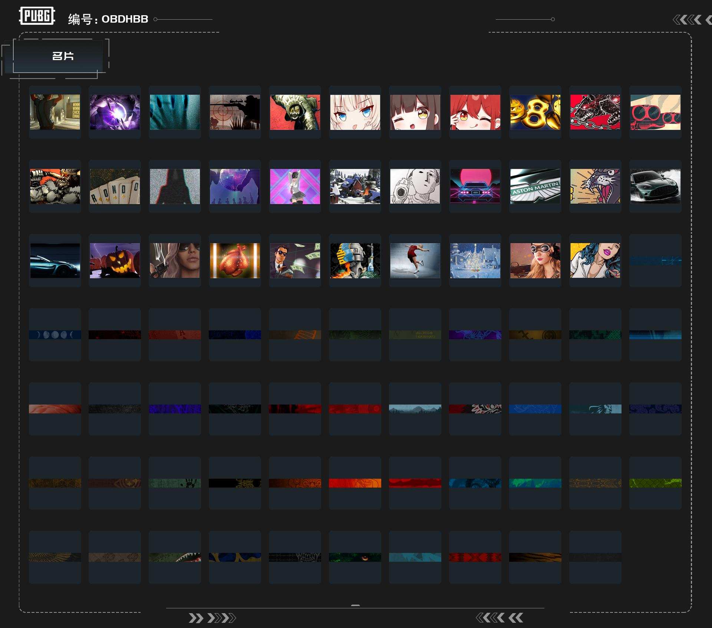Choose the shark teeth banner nameplate
The height and width of the screenshot is (628, 712).
click(175, 557)
